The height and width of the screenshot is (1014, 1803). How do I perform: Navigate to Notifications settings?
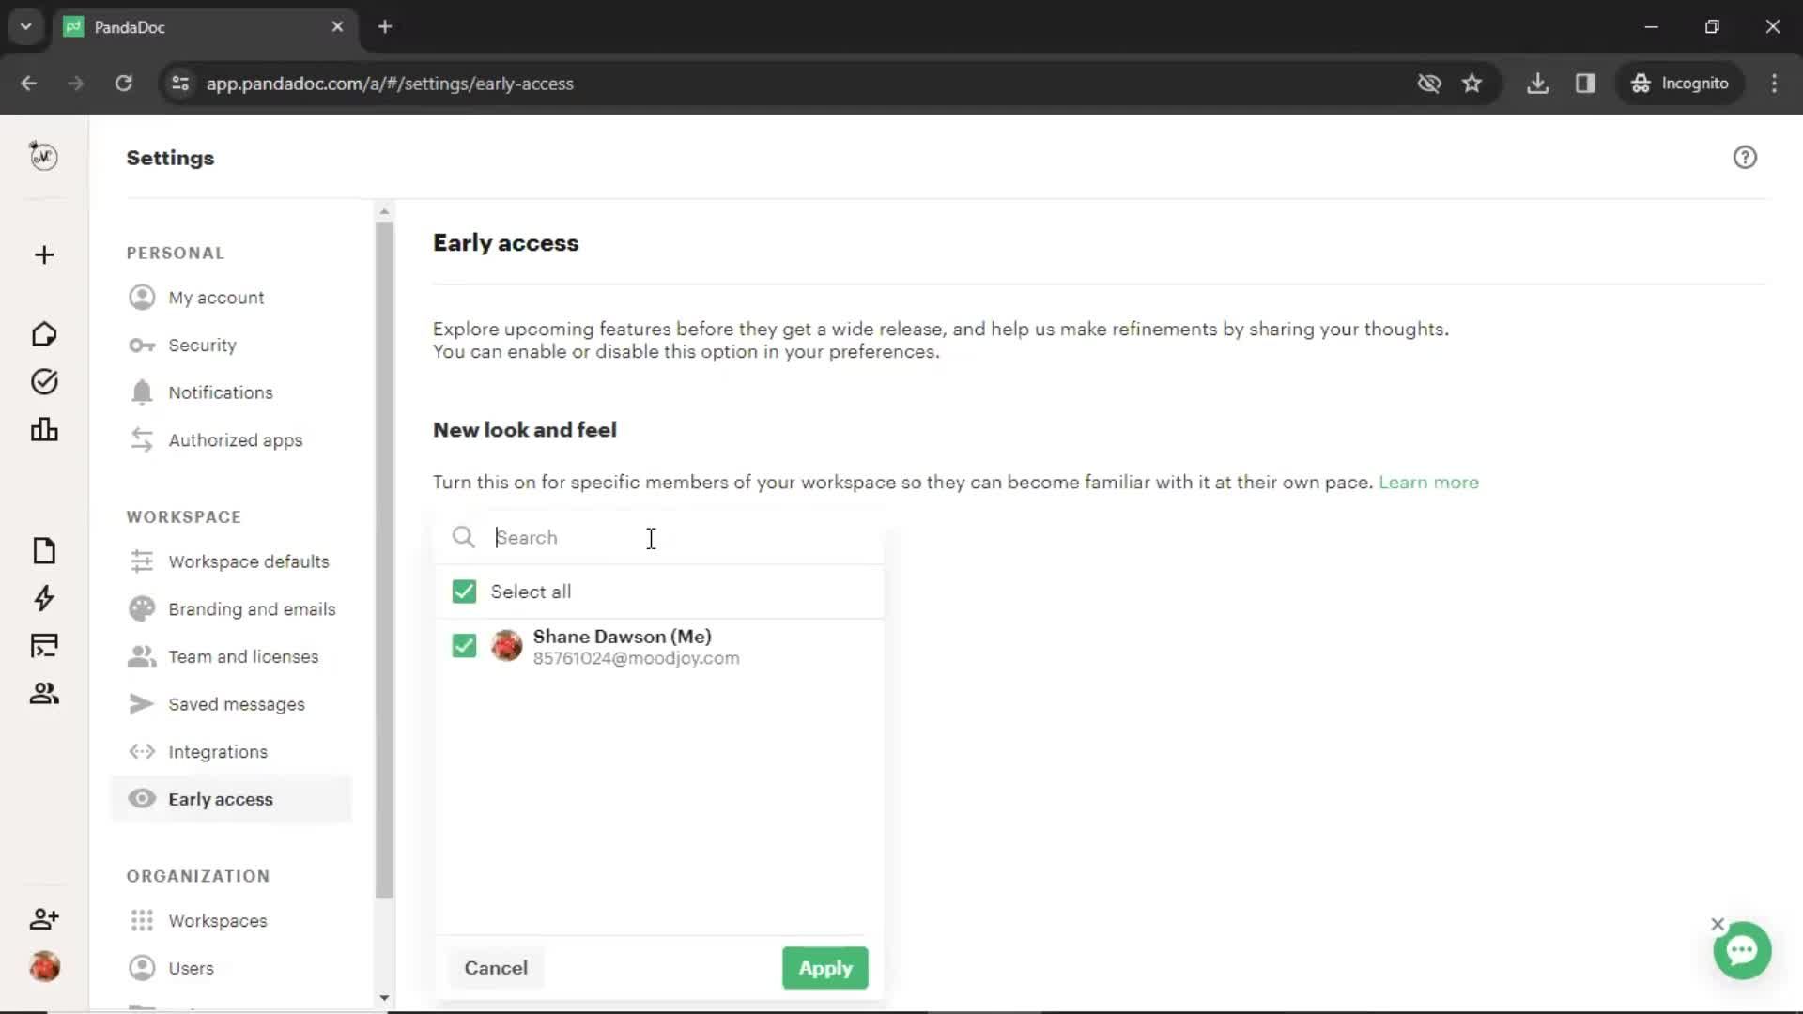tap(221, 392)
